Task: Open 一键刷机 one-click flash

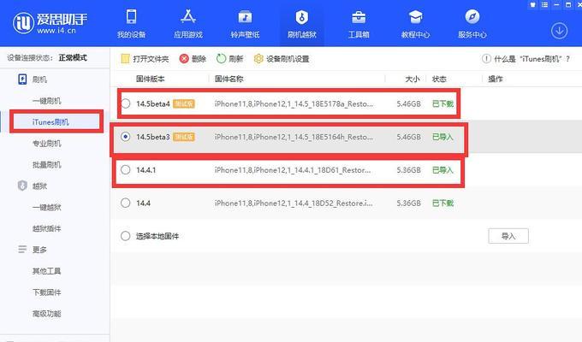Action: click(47, 101)
